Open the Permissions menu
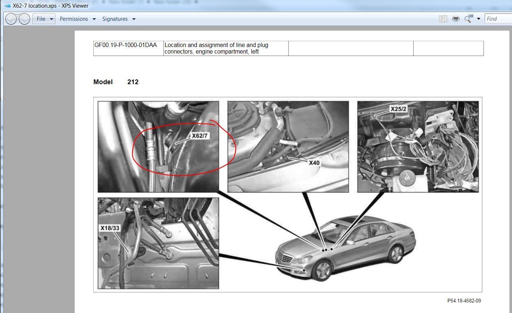This screenshot has width=512, height=313. (x=77, y=19)
